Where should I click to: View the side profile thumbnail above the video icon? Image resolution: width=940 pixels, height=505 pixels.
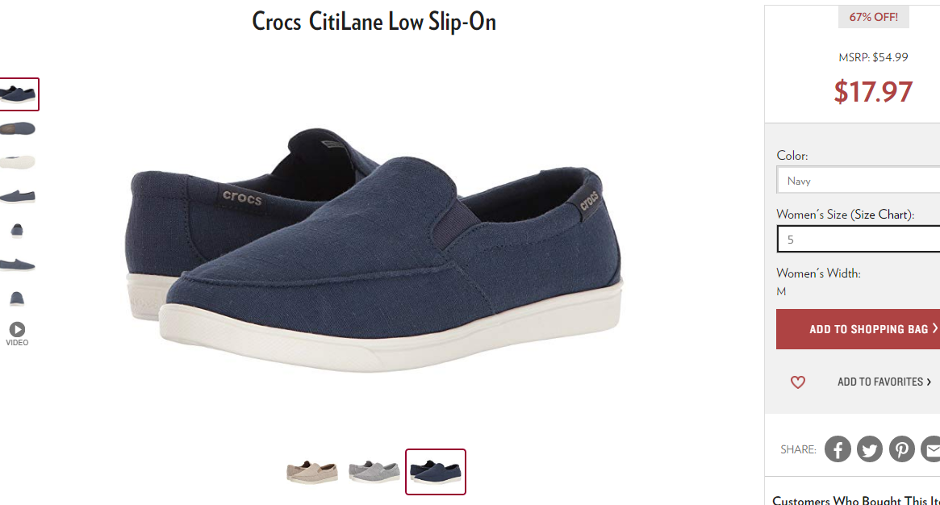coord(18,264)
